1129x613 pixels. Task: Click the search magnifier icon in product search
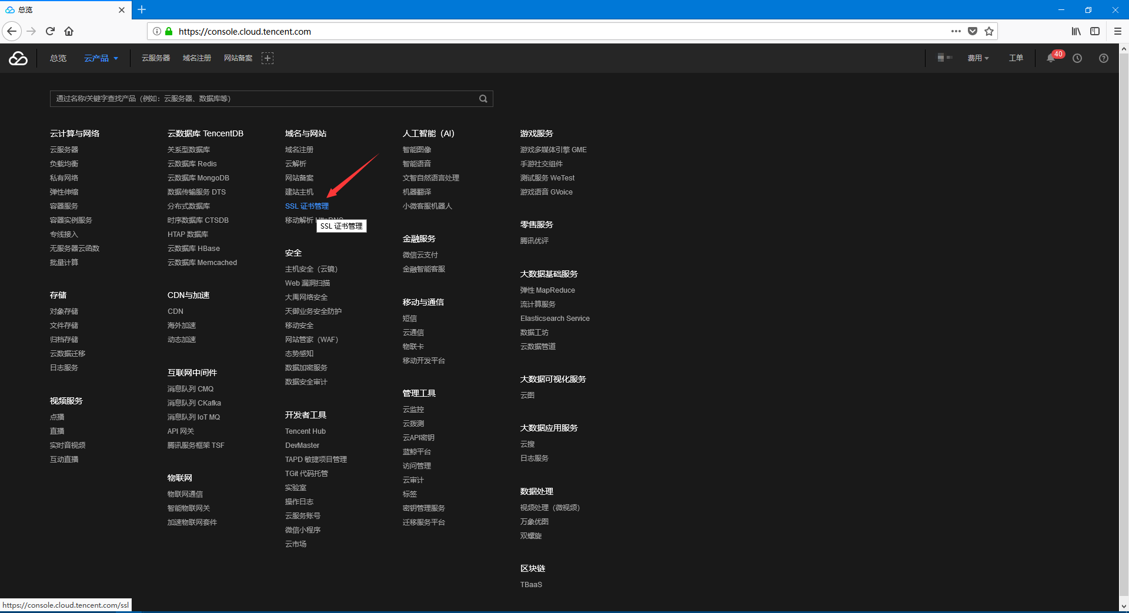tap(483, 99)
